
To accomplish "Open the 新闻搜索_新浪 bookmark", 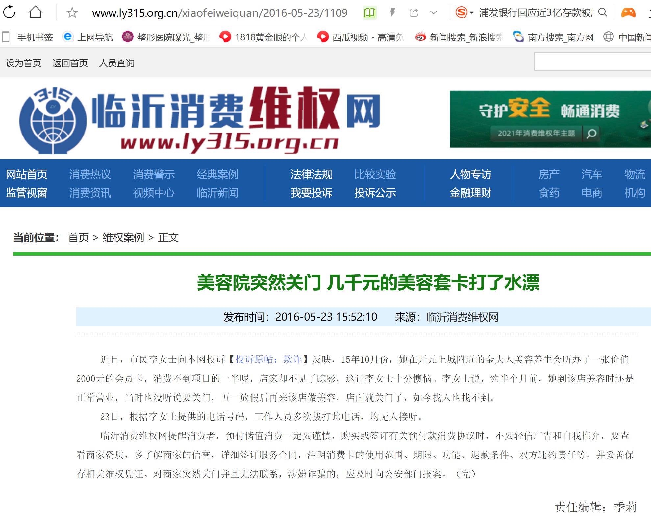I will coord(459,37).
